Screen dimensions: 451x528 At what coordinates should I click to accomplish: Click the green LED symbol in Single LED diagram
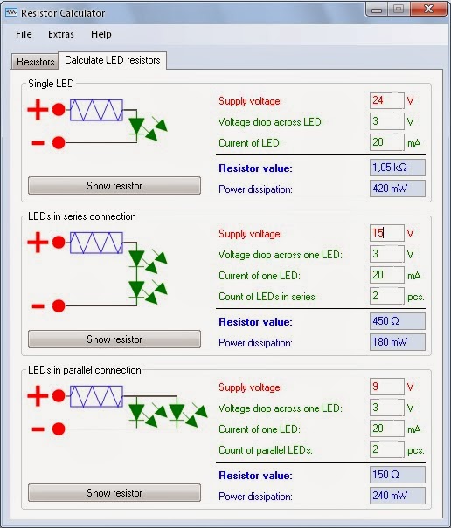pos(137,127)
